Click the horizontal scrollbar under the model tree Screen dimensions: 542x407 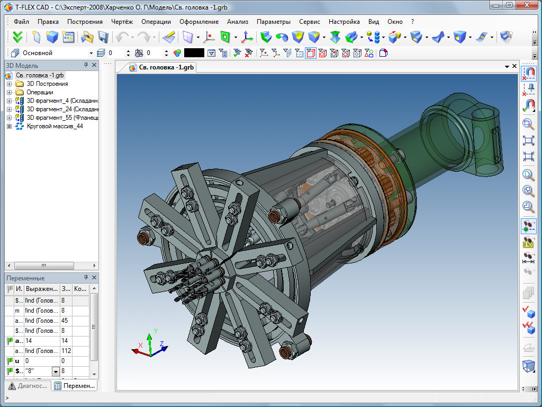pos(45,266)
